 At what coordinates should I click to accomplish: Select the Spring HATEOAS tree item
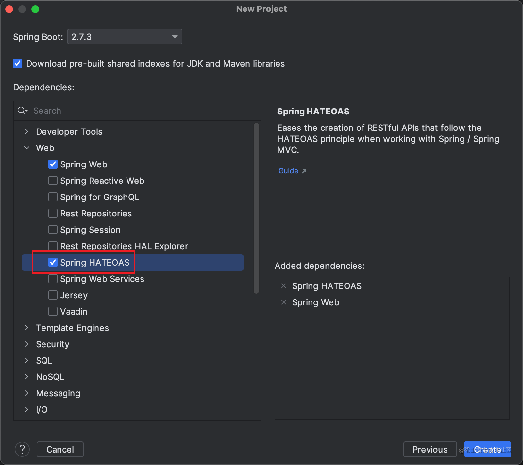pos(95,263)
